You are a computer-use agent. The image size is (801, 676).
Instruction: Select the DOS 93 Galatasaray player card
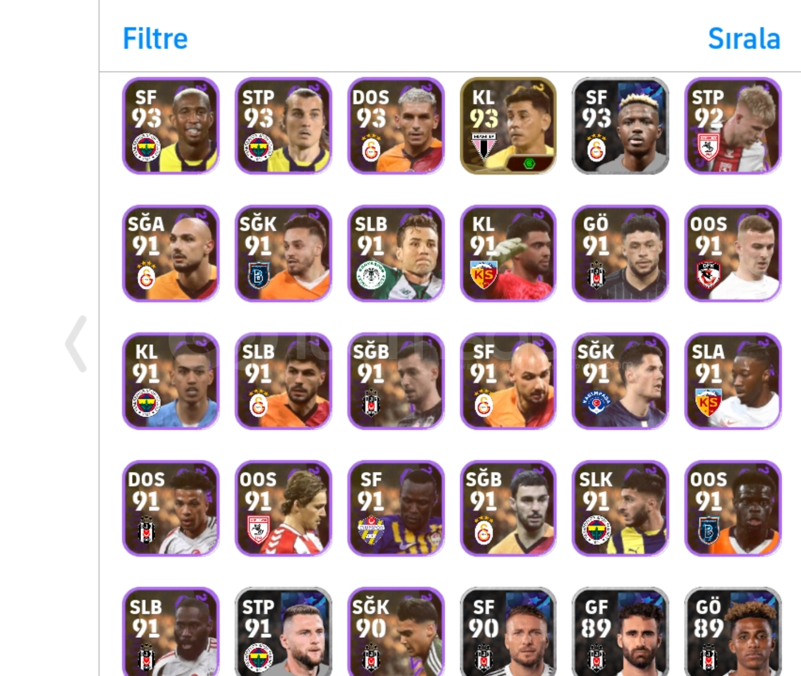pyautogui.click(x=396, y=126)
